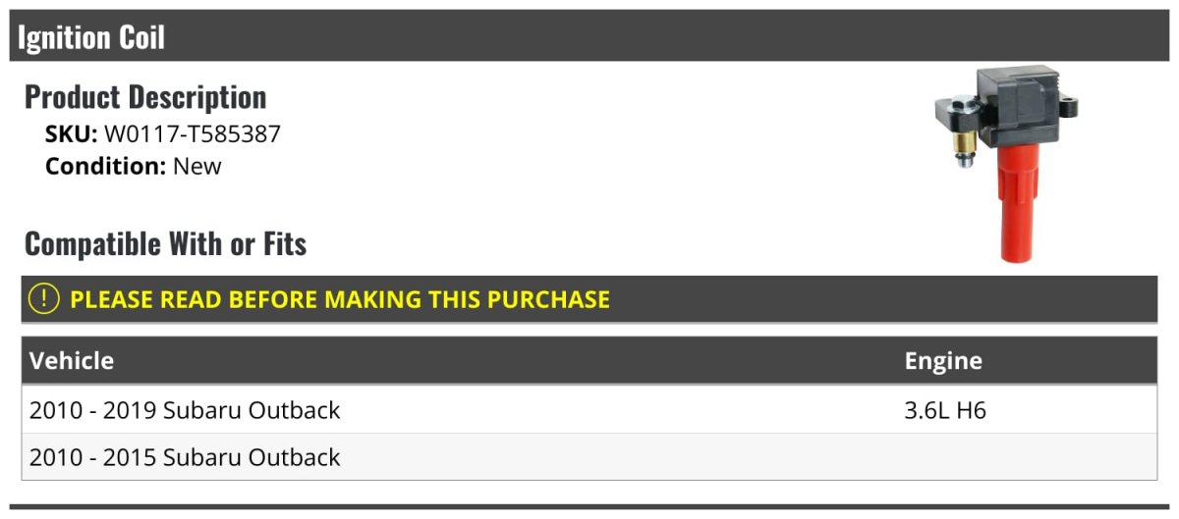This screenshot has height=519, width=1179.
Task: Click the "Ignition Coil" header title
Action: click(91, 37)
